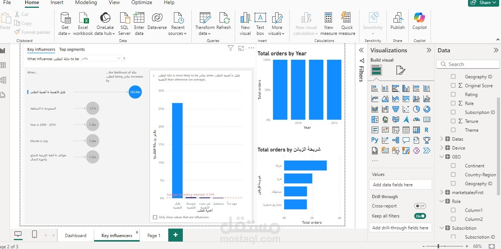Switch to Table view in left sidebar

(x=3, y=65)
